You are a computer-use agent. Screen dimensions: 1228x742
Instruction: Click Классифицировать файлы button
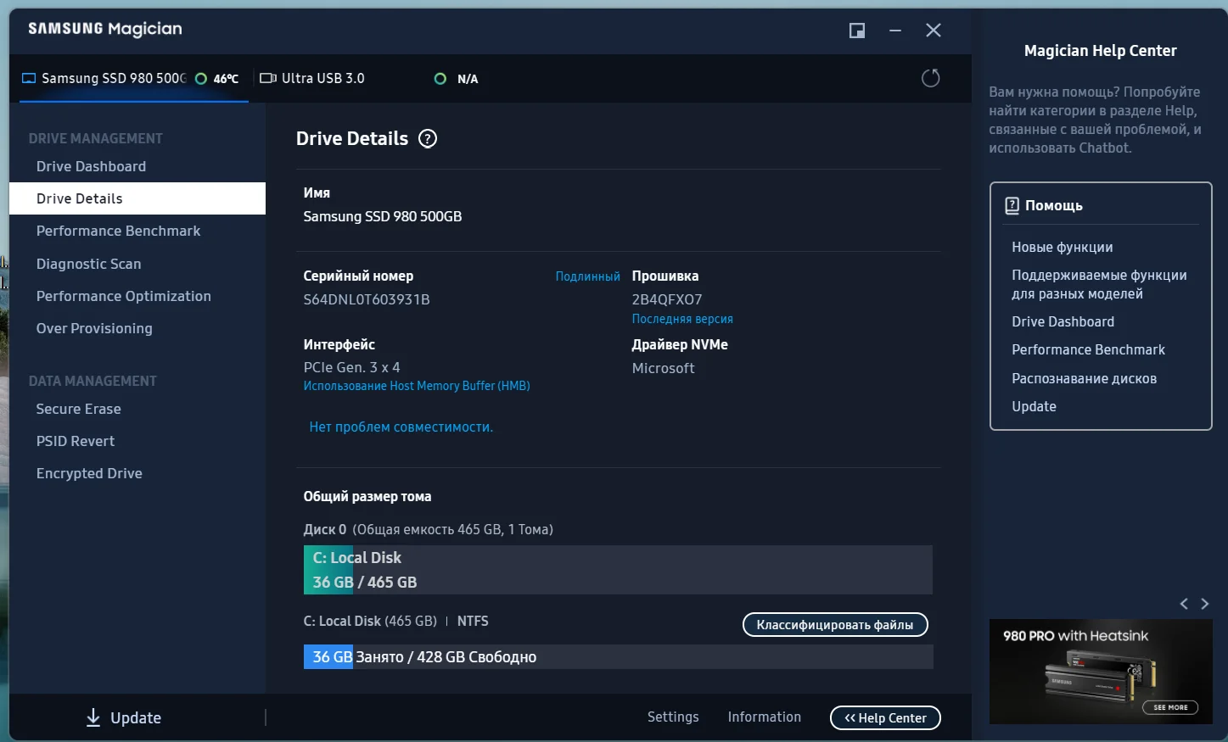pos(835,625)
